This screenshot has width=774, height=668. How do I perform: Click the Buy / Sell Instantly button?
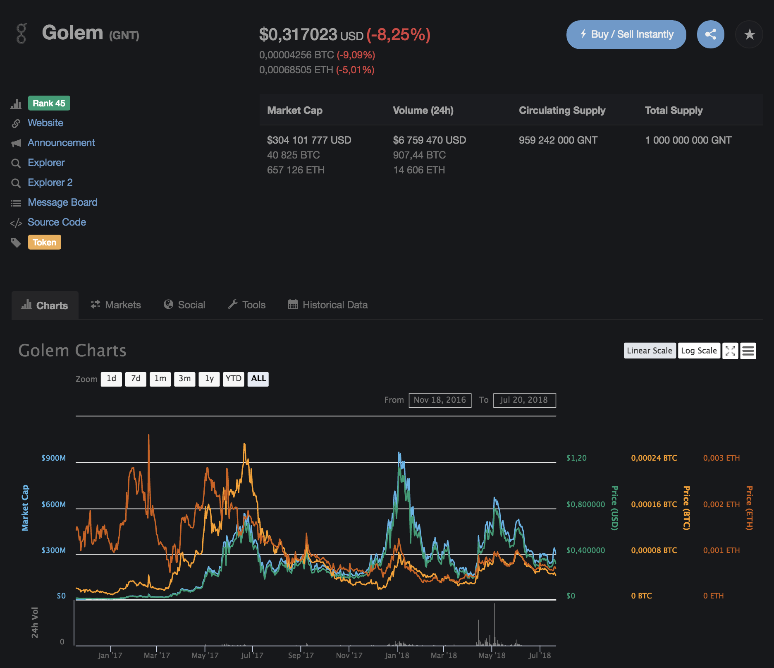[626, 34]
